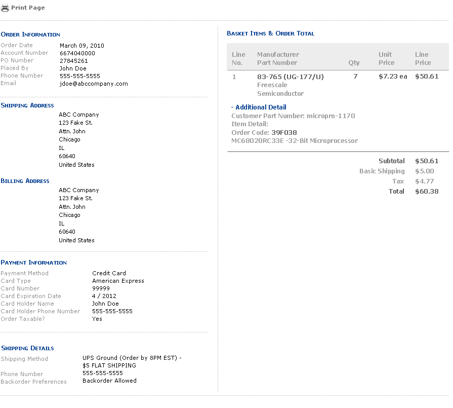Image resolution: width=453 pixels, height=408 pixels.
Task: Click account number 6674040000
Action: point(77,53)
